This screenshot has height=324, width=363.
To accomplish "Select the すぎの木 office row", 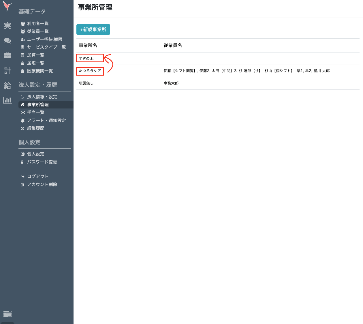I will (x=86, y=59).
